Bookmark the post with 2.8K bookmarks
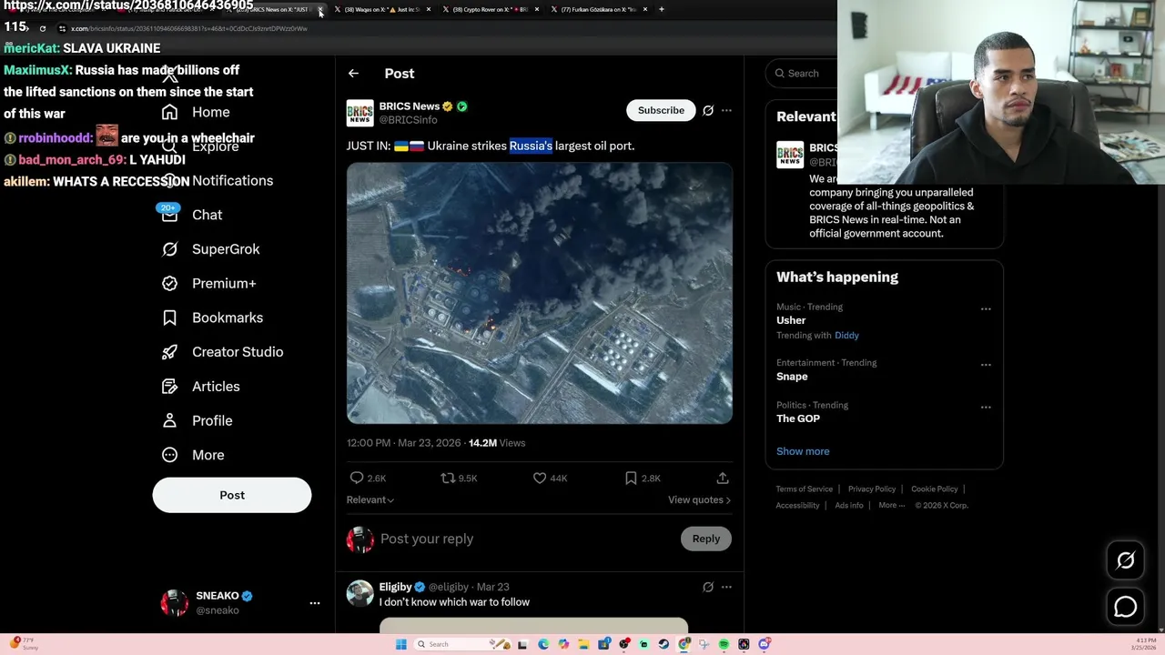This screenshot has height=655, width=1165. click(631, 478)
